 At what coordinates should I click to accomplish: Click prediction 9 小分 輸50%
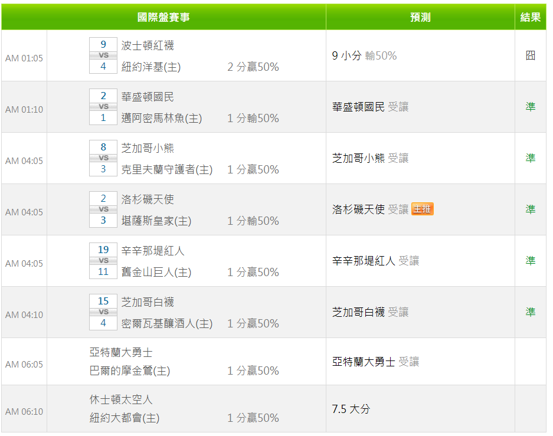[364, 55]
